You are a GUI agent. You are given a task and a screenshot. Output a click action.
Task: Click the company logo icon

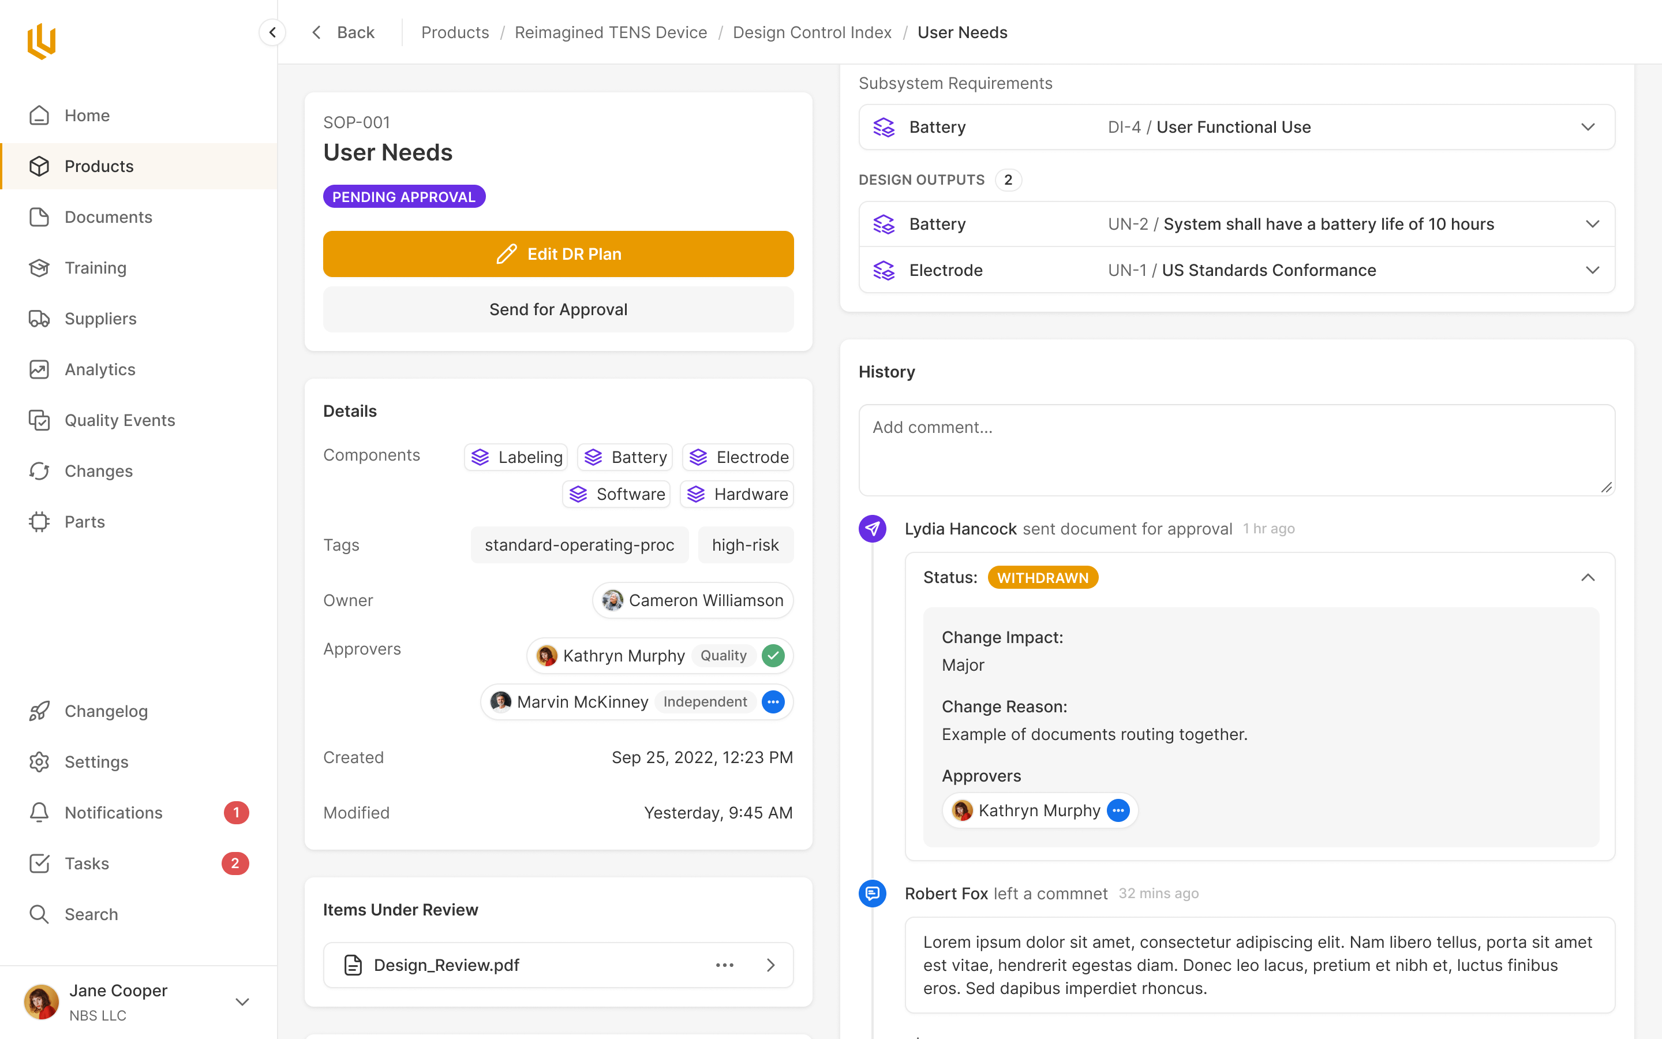tap(41, 41)
